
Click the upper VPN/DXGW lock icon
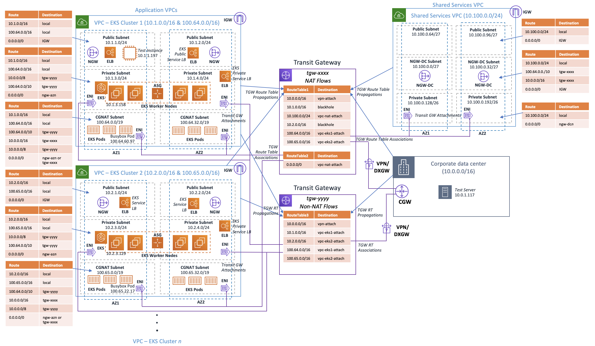[x=369, y=164]
